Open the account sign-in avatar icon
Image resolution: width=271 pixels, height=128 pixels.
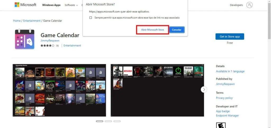249,5
